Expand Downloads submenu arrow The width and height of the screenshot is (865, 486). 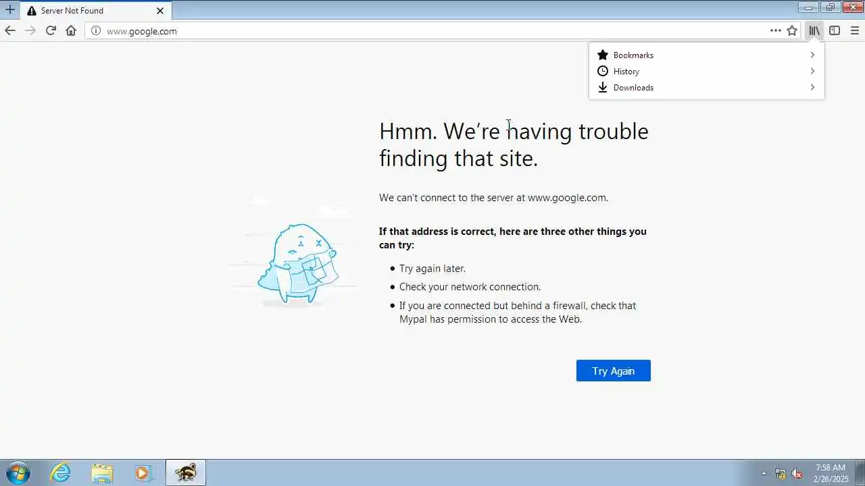[812, 87]
